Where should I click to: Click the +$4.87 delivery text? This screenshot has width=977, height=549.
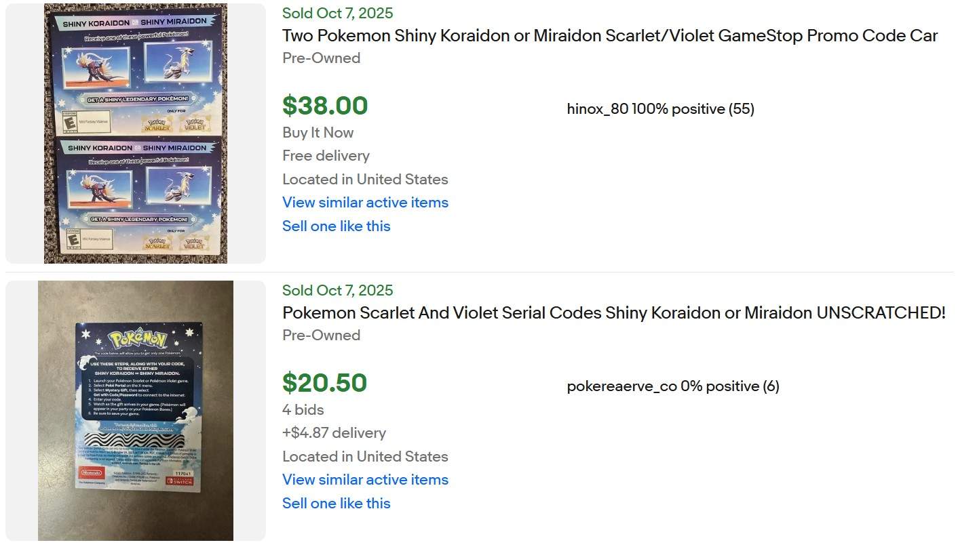(x=334, y=432)
